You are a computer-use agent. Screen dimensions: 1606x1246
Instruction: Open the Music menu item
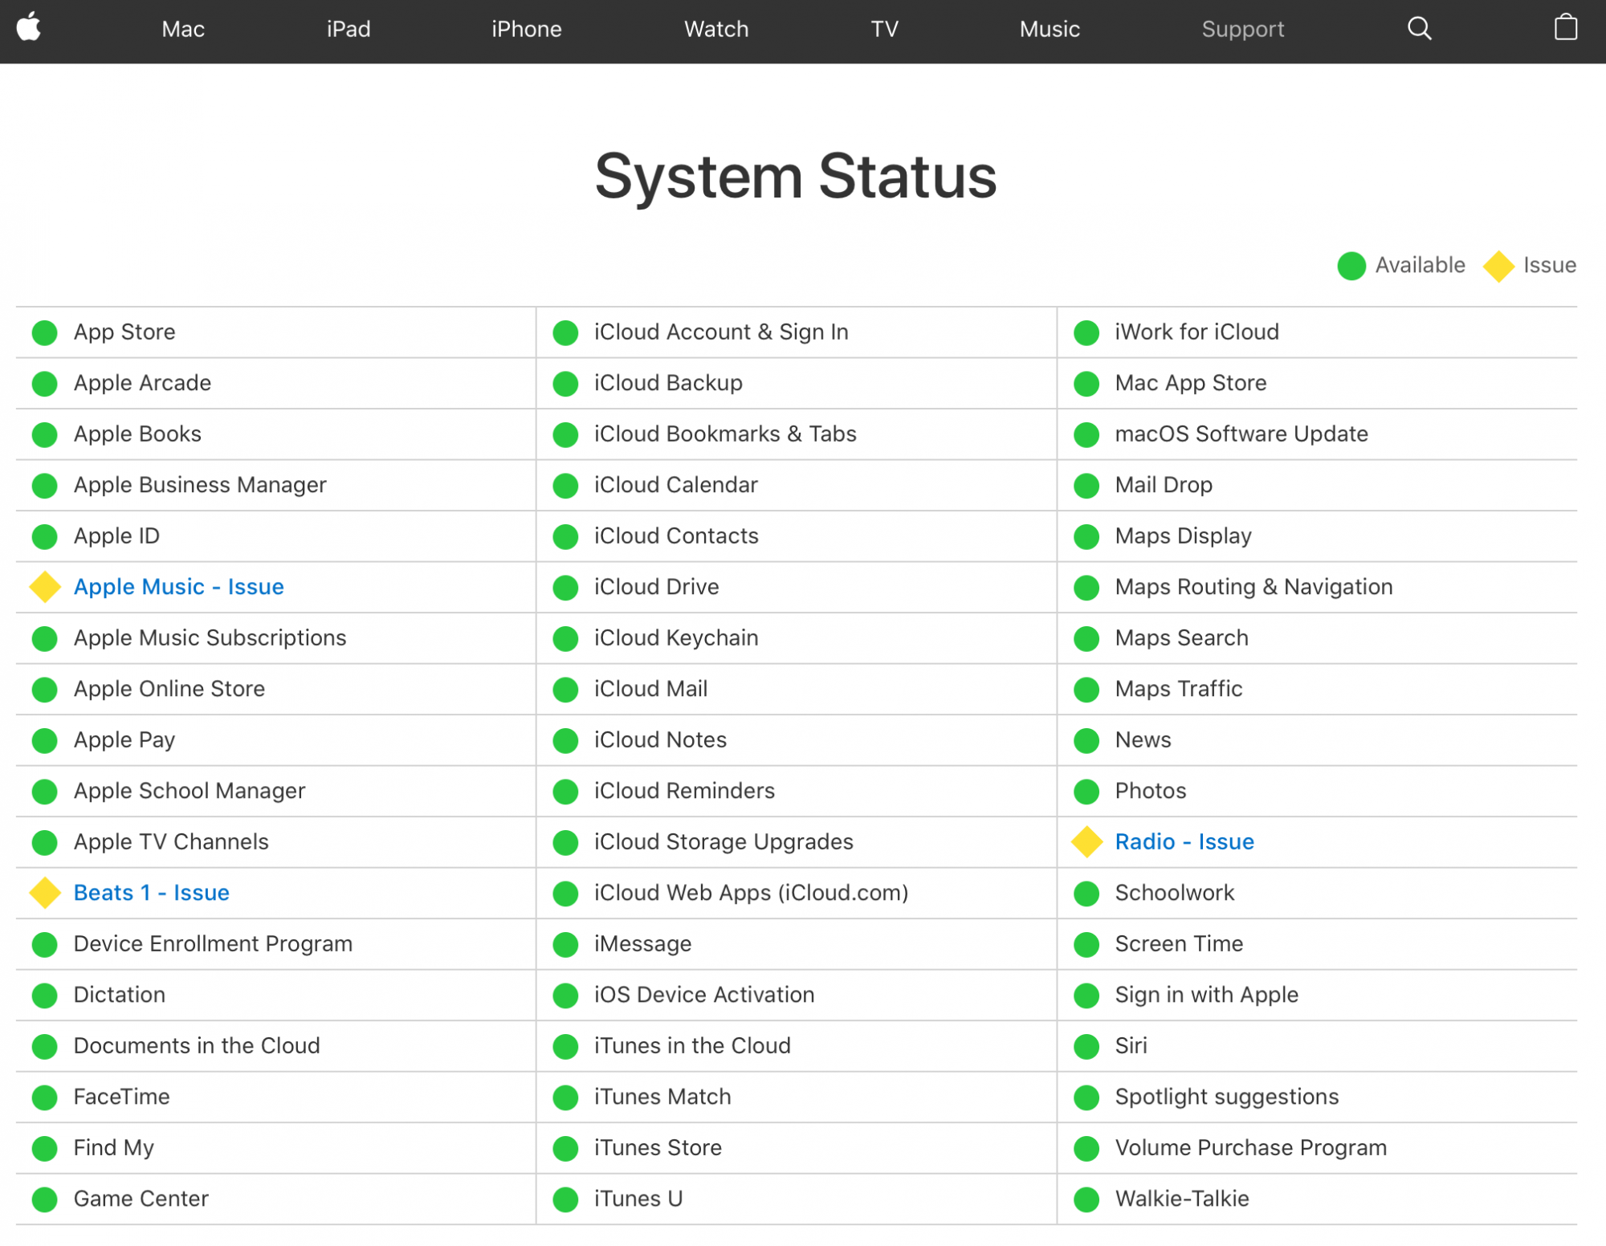tap(1050, 29)
